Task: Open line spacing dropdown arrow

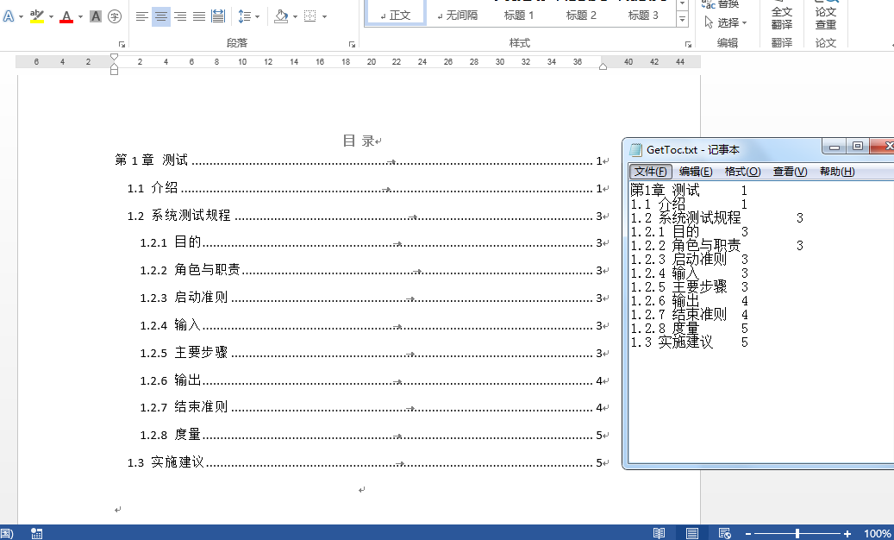Action: pos(257,17)
